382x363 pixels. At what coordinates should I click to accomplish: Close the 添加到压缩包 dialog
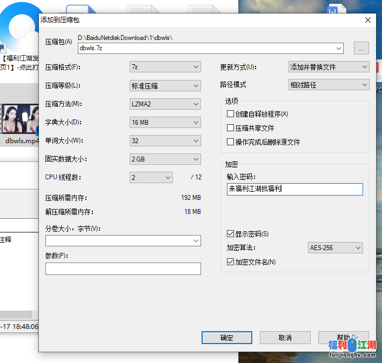tap(368, 20)
